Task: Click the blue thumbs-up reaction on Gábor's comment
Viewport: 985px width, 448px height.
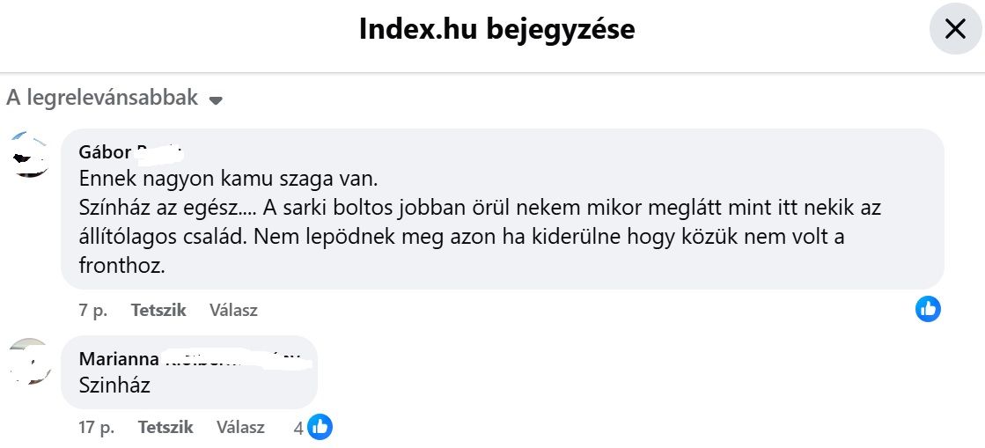Action: click(x=928, y=309)
